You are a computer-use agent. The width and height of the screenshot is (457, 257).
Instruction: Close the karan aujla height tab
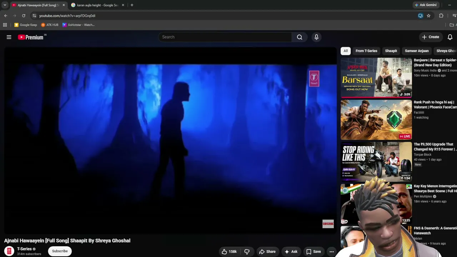[x=123, y=5]
